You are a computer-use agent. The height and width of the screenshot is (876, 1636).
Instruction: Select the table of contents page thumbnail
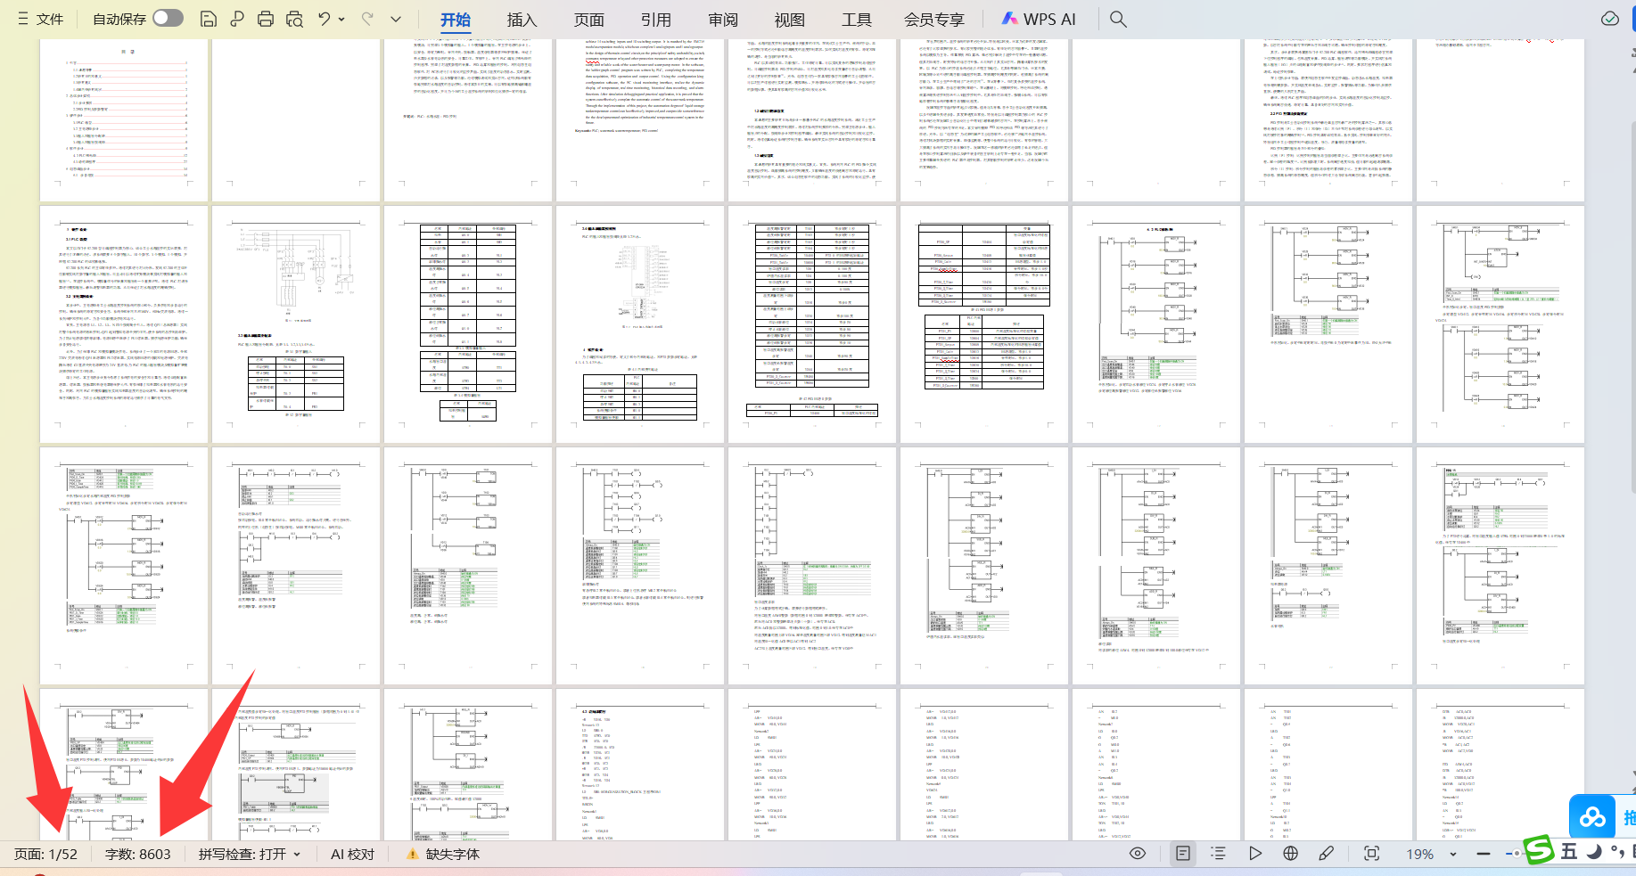pyautogui.click(x=124, y=119)
